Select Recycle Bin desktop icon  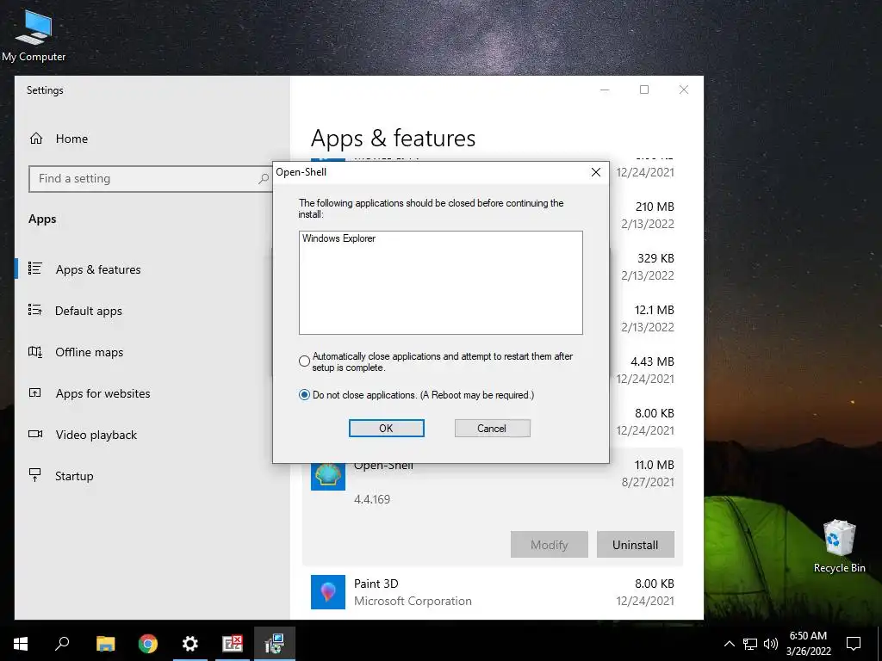tap(839, 547)
